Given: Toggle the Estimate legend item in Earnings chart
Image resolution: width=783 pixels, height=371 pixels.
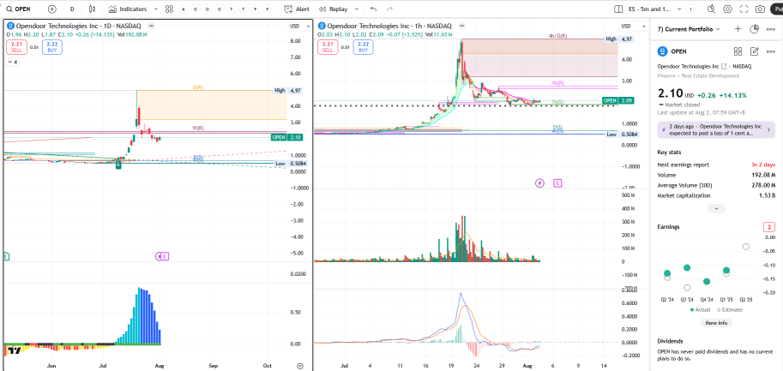Looking at the screenshot, I should 730,309.
